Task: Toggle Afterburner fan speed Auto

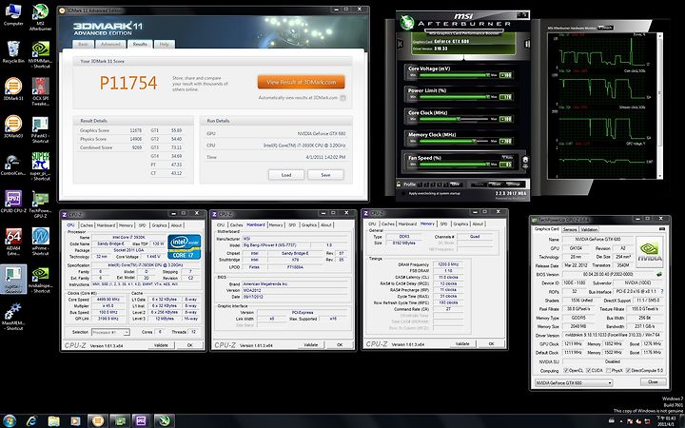Action: [507, 157]
